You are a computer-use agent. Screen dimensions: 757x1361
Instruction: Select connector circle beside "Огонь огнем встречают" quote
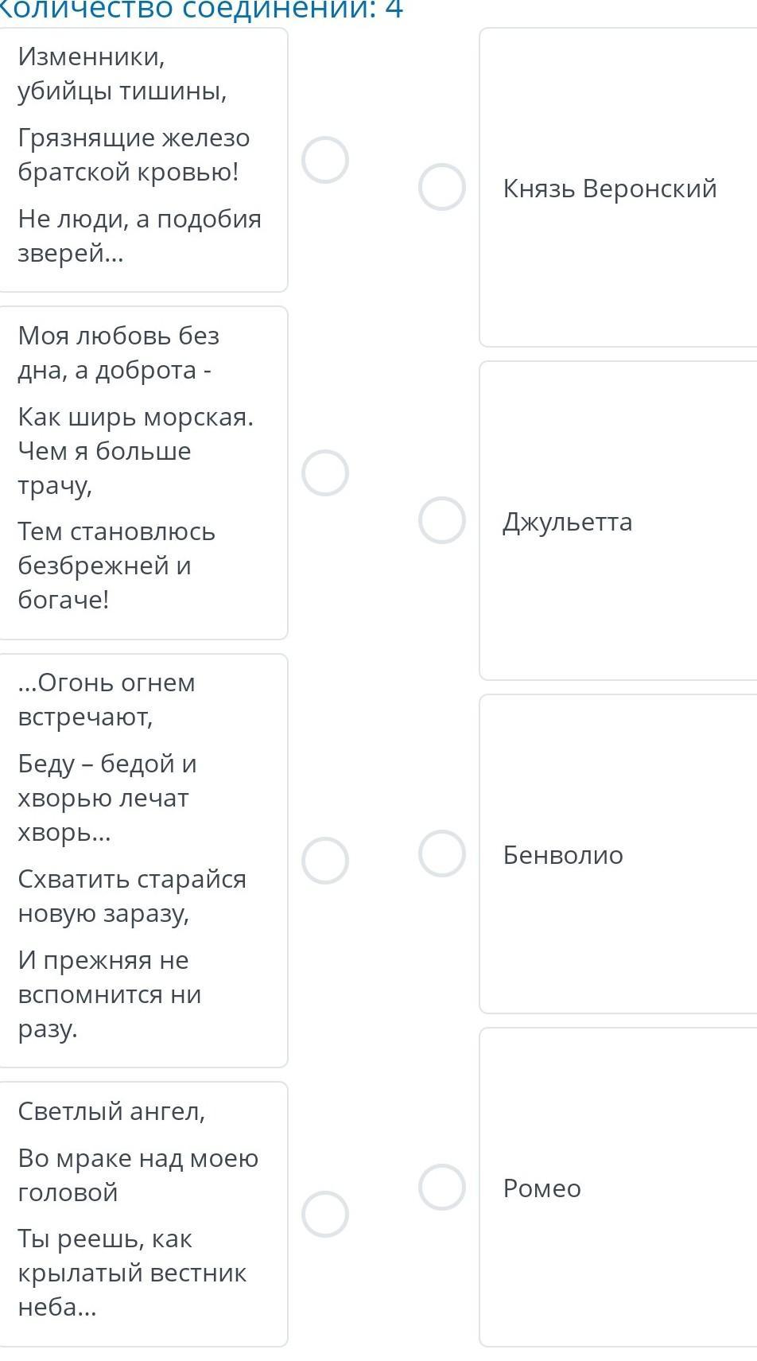[x=325, y=861]
